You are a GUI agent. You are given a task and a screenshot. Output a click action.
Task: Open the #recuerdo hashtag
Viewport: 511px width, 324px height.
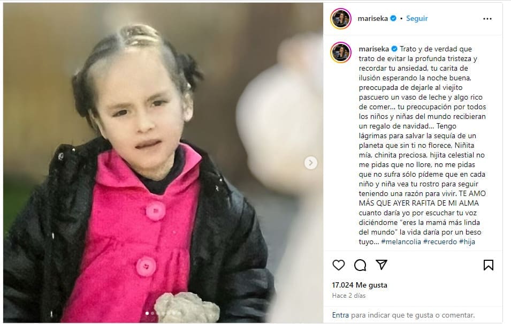click(x=440, y=242)
